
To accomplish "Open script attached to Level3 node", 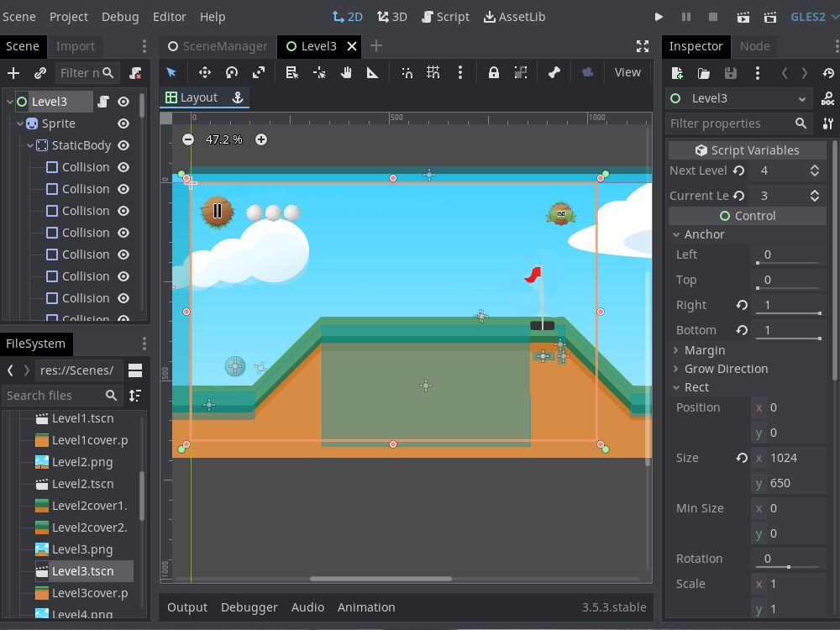I will tap(103, 102).
